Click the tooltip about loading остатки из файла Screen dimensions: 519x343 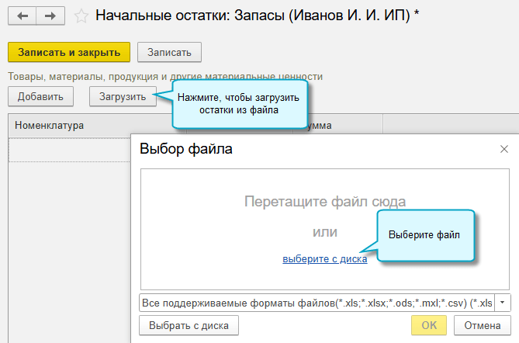[x=237, y=104]
